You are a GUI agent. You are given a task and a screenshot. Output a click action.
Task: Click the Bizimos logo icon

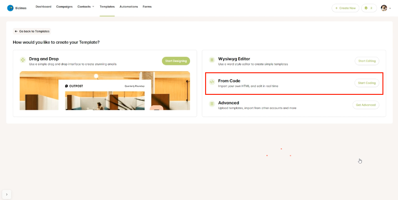[10, 8]
